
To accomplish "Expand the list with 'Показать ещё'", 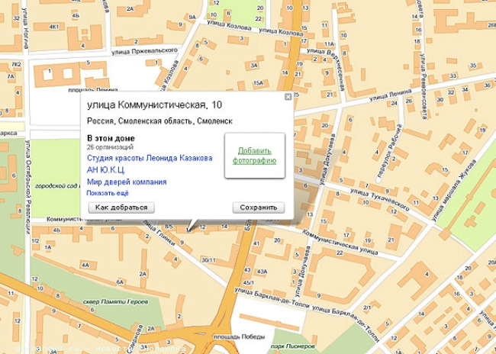I will pyautogui.click(x=108, y=193).
